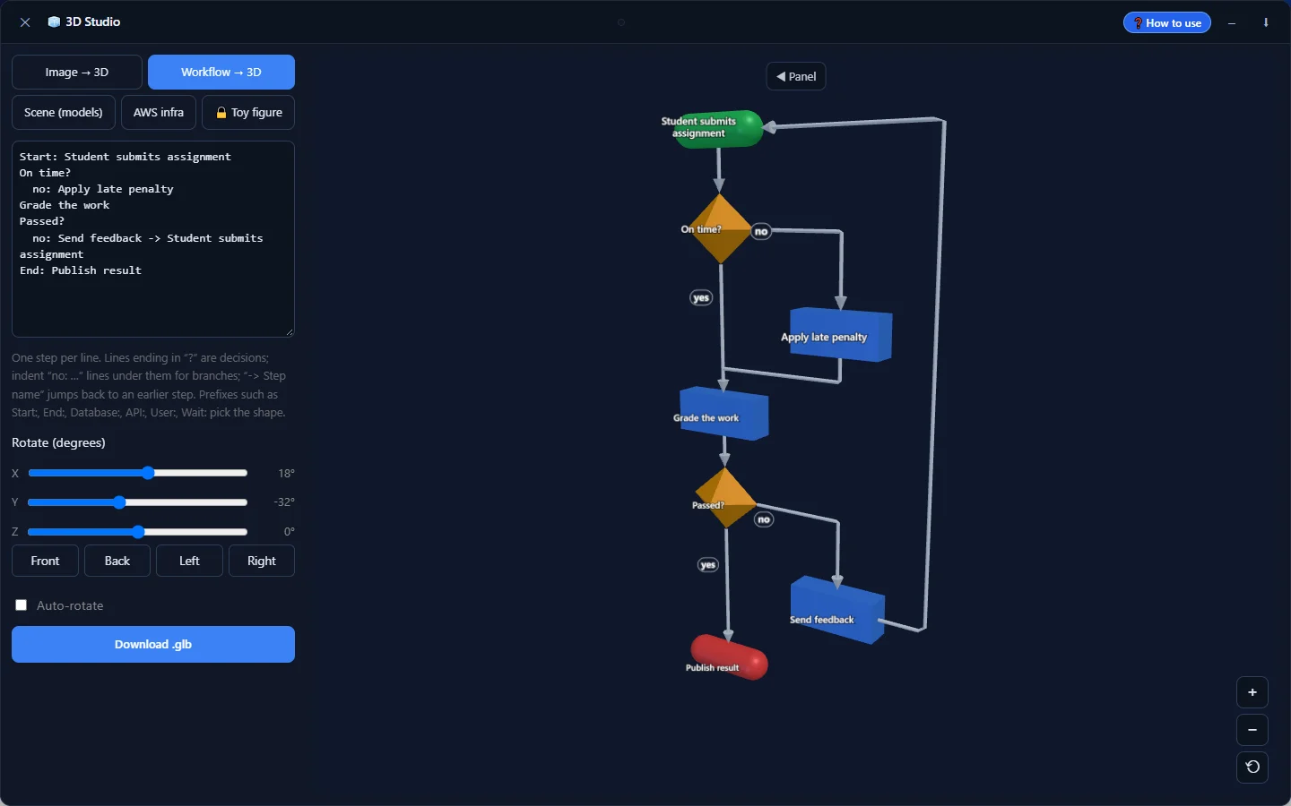Click the 3D Studio cube icon
Screen dimensions: 1291x806
coord(54,22)
